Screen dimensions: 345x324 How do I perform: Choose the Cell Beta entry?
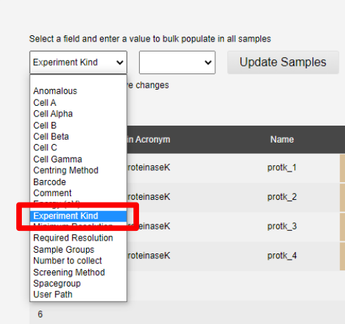tap(78, 136)
